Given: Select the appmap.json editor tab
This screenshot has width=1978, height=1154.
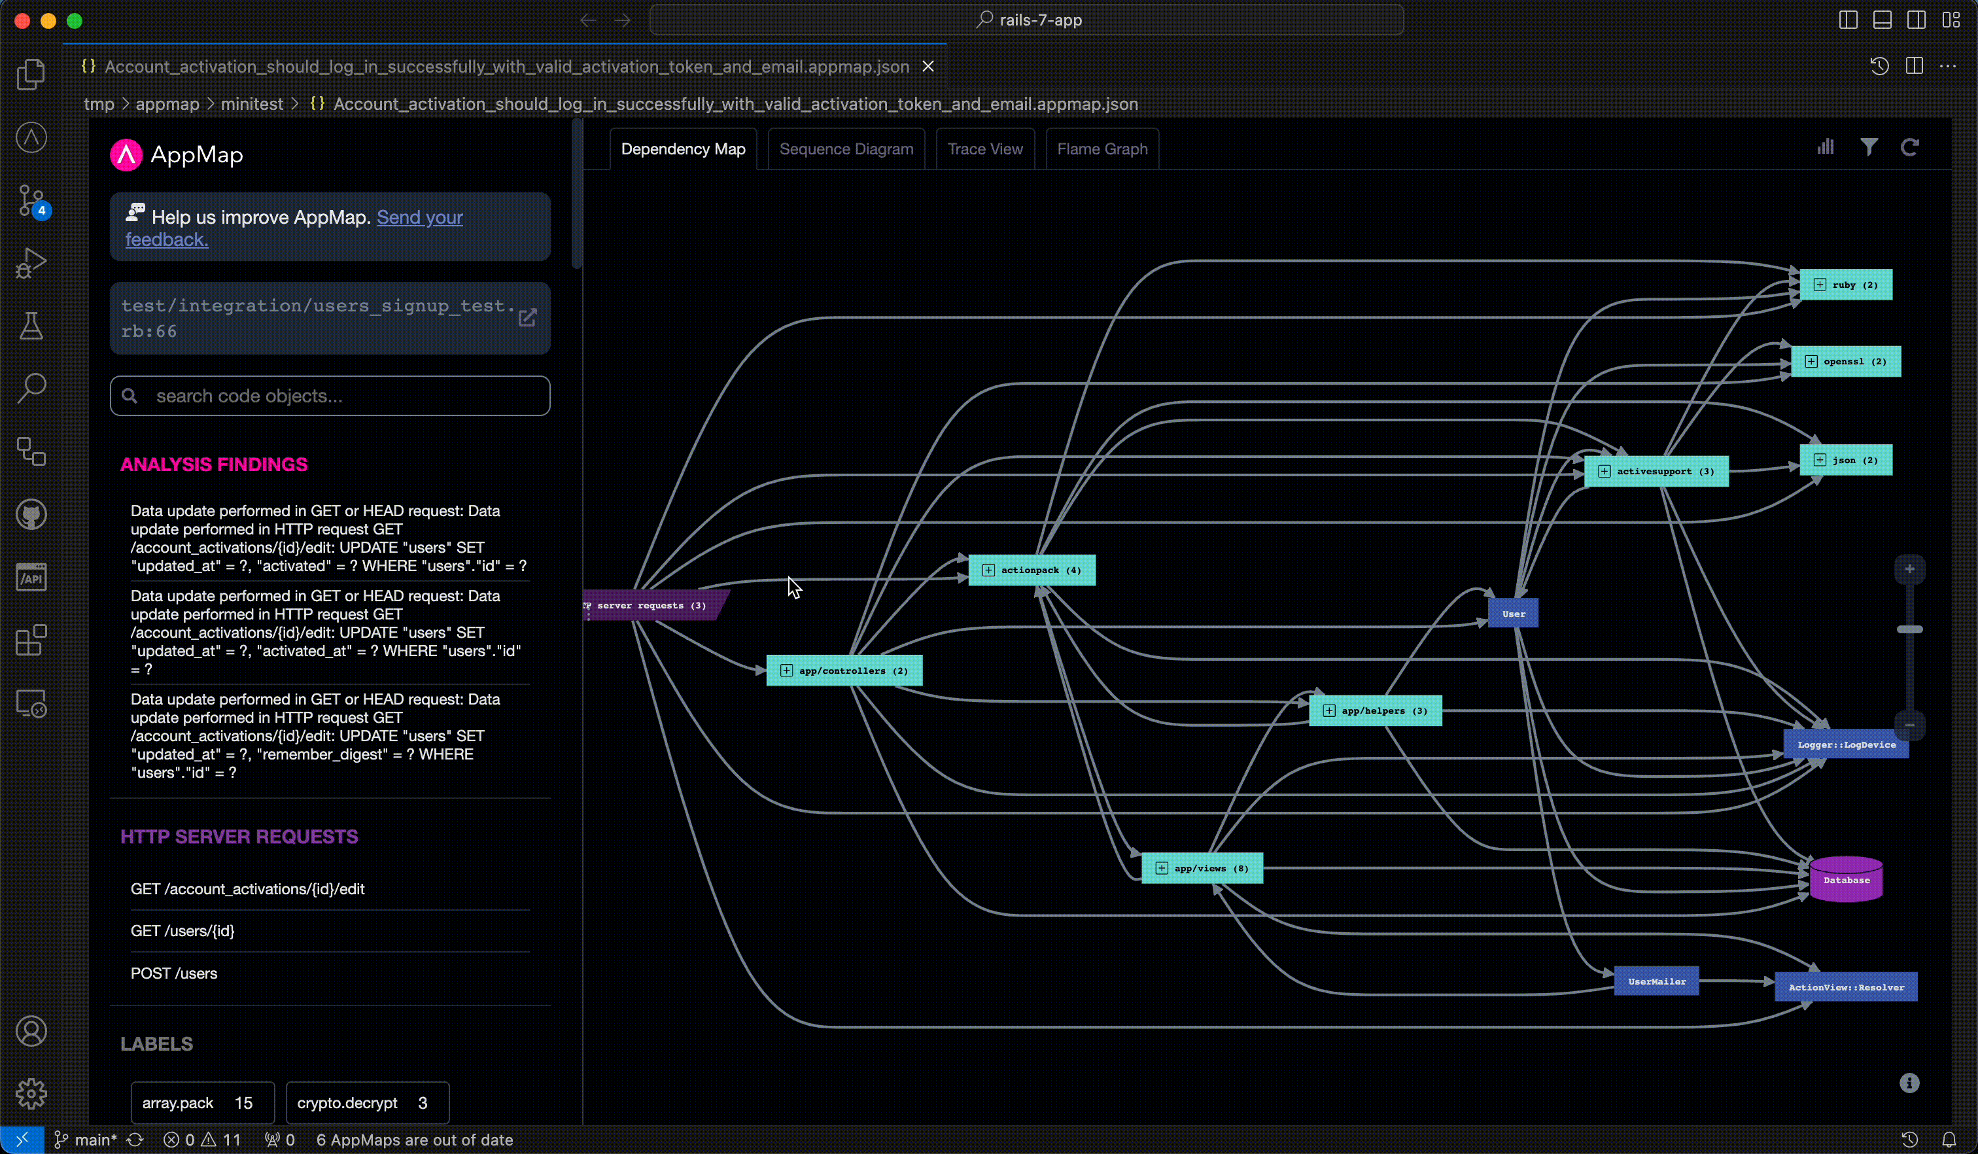Looking at the screenshot, I should coord(506,67).
